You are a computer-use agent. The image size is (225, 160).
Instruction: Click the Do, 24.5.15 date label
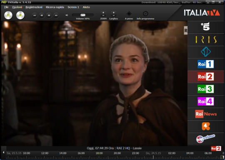click(153, 153)
